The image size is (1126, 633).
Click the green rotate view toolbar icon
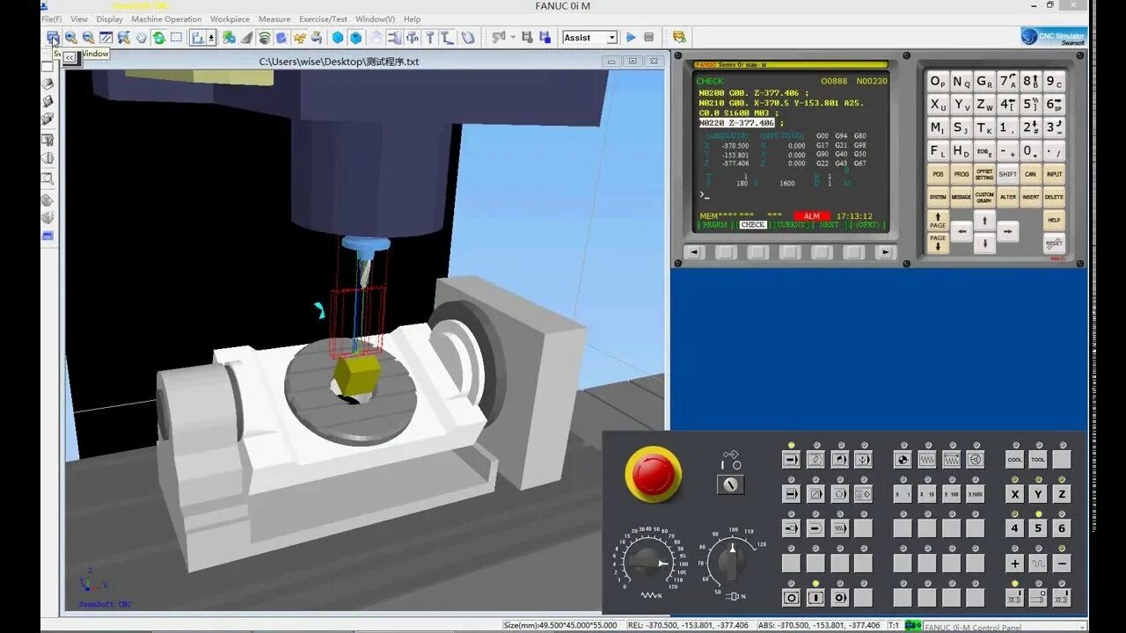[x=158, y=38]
